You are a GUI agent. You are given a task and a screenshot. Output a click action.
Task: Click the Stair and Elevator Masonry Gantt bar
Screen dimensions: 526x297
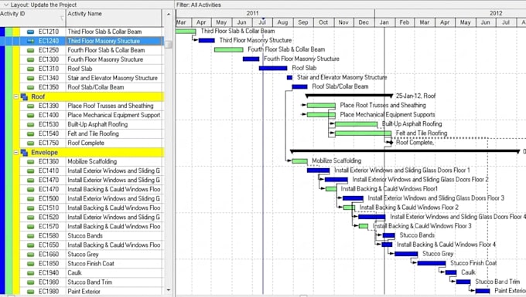[289, 78]
